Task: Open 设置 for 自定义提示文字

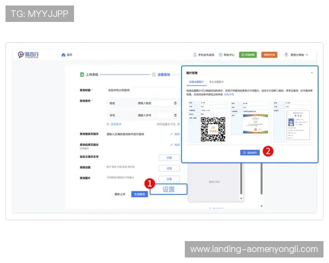Action: click(x=169, y=158)
